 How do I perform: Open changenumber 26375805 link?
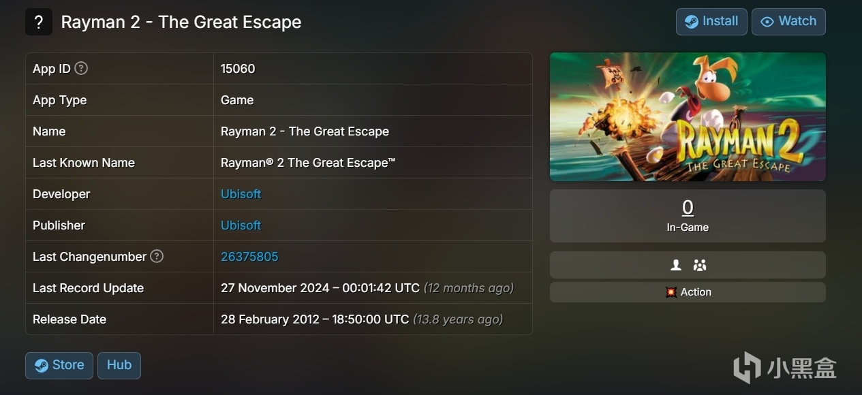(x=249, y=257)
